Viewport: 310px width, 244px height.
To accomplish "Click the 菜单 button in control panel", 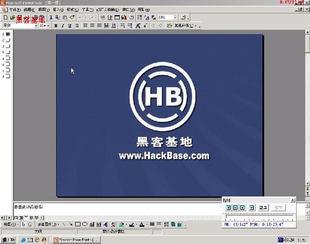I will [263, 208].
